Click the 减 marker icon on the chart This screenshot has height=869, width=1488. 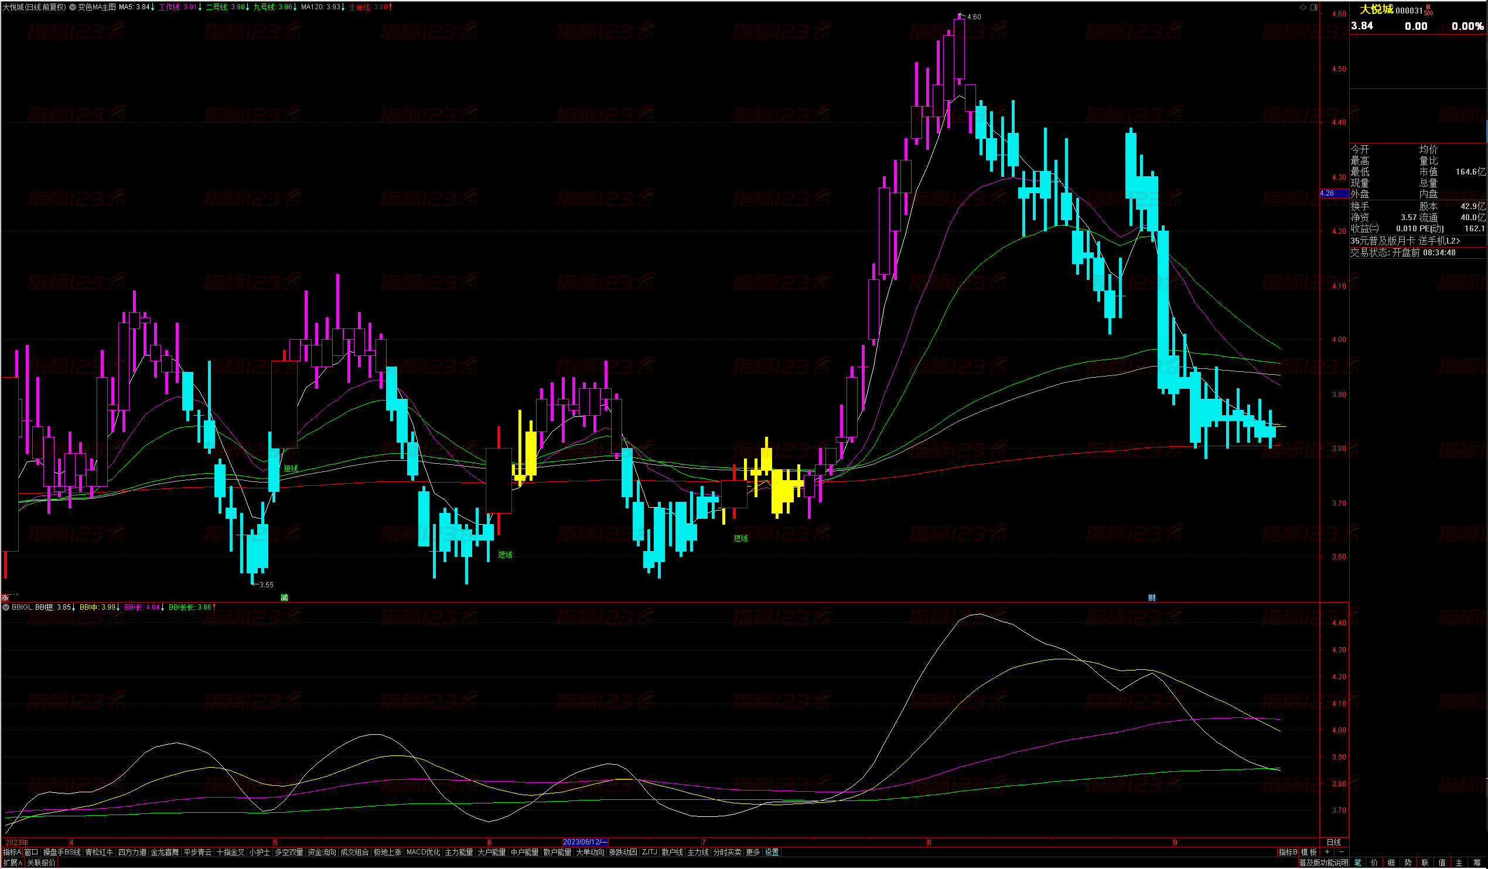(x=284, y=597)
